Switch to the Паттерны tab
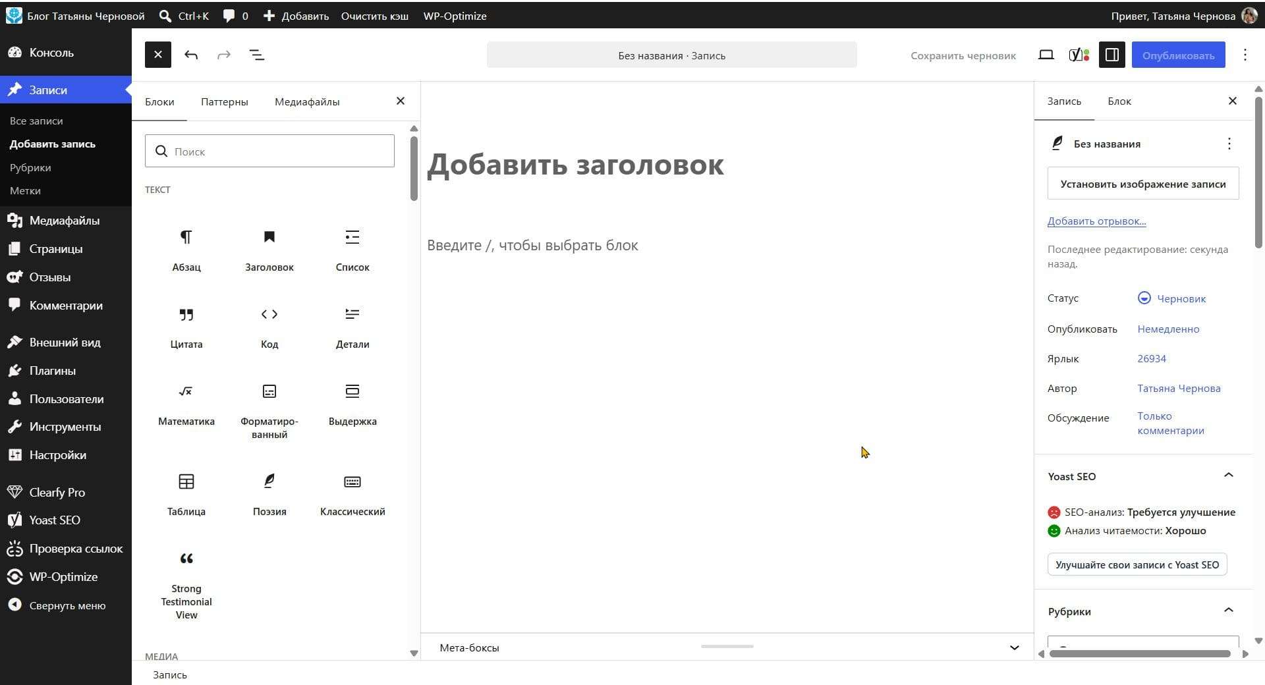The image size is (1265, 685). (x=225, y=101)
